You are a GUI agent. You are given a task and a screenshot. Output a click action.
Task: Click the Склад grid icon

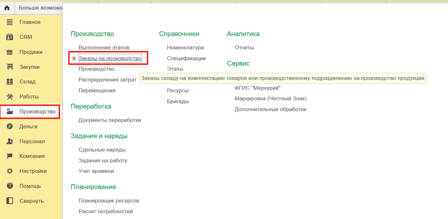(x=10, y=81)
